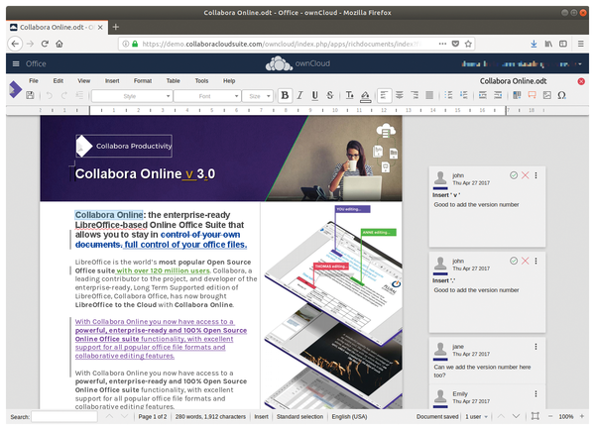Click the ownCloud logo

(x=297, y=63)
